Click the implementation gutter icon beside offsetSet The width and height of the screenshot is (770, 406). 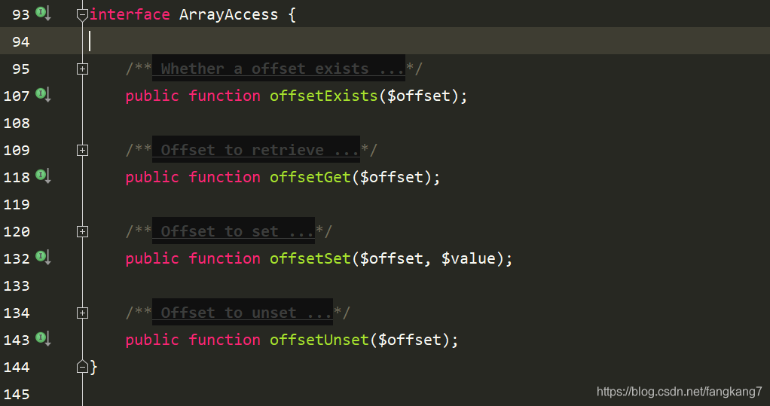point(43,257)
